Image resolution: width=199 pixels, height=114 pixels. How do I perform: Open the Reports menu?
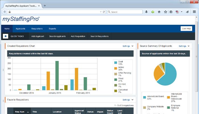52,28
